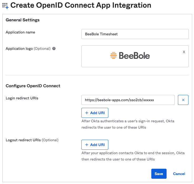Image resolution: width=194 pixels, height=184 pixels.
Task: Save the OpenID Connect app integration
Action: (159, 174)
